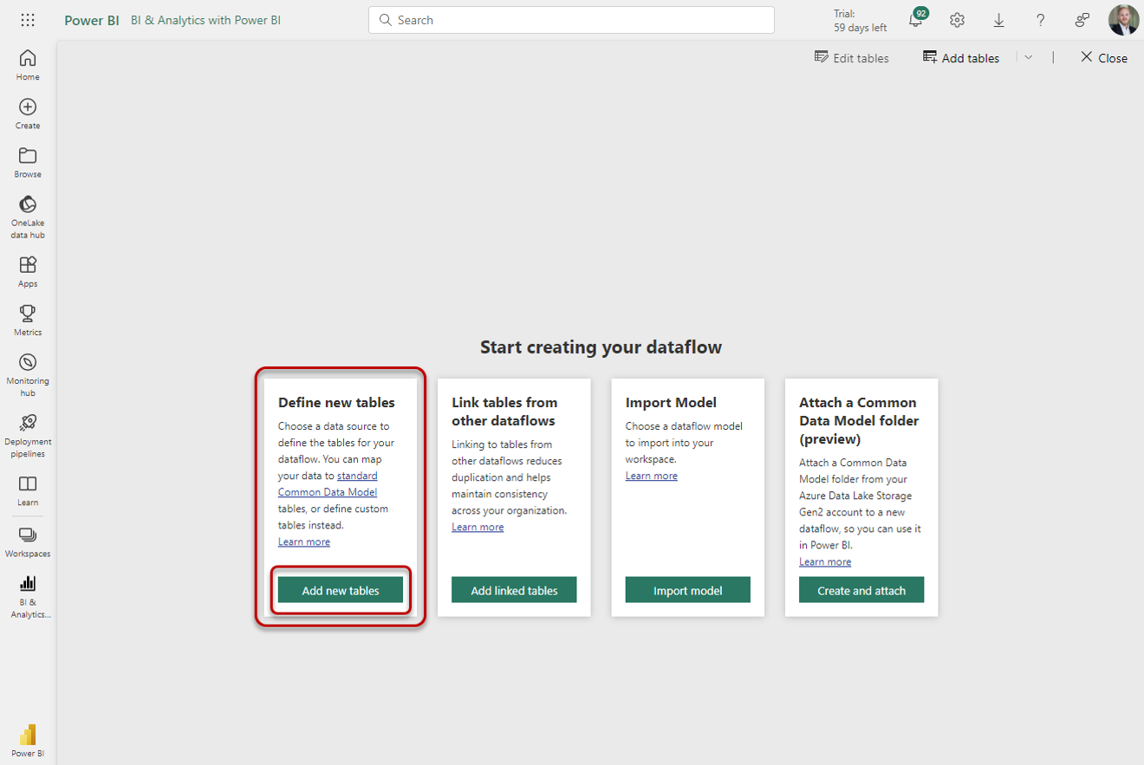This screenshot has height=765, width=1144.
Task: Open OneLake data hub
Action: tap(28, 217)
